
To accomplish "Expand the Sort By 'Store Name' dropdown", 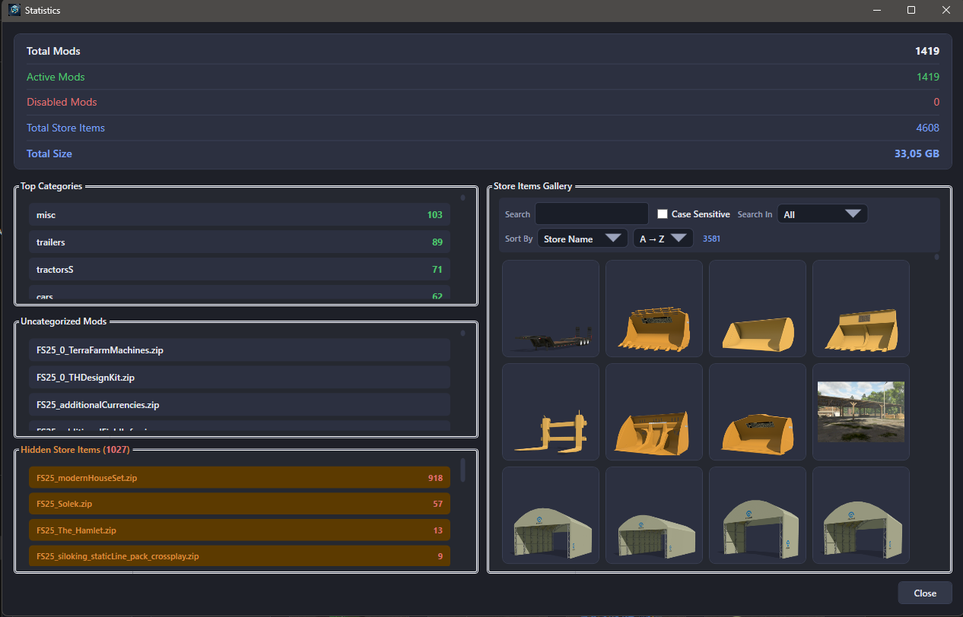I will (582, 239).
